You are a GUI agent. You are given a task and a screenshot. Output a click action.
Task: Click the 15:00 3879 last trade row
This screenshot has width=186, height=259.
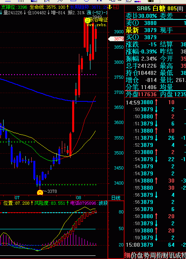155,245
